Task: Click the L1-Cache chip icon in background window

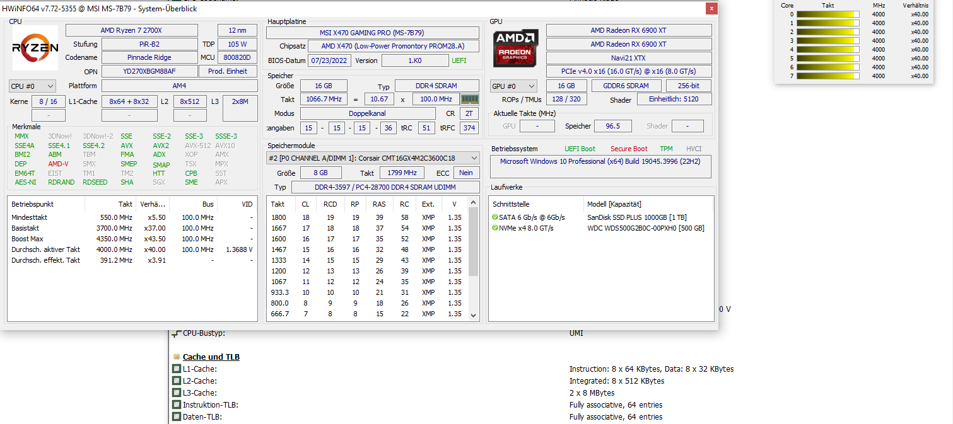Action: [177, 369]
